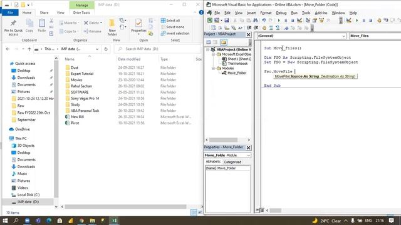Click Refresh icon beside Explorer address bar
Image resolution: width=401 pixels, height=225 pixels.
(x=106, y=49)
